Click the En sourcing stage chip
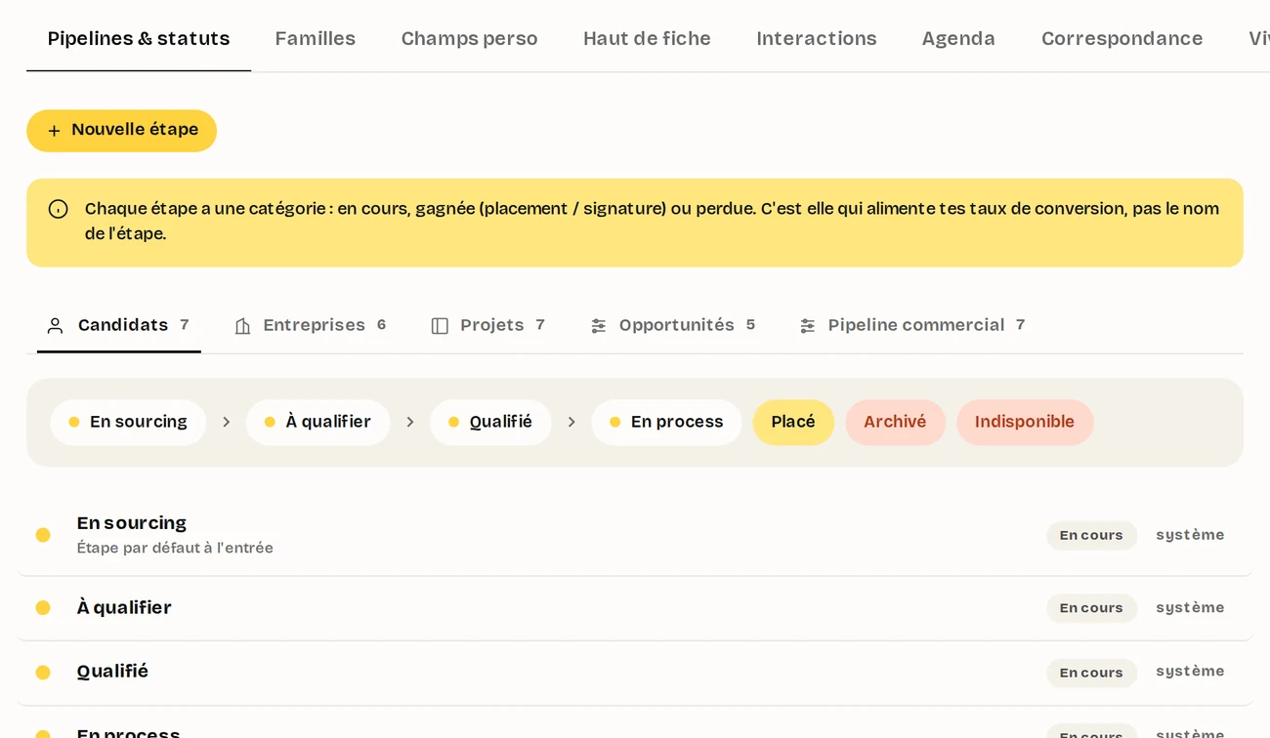 tap(128, 423)
